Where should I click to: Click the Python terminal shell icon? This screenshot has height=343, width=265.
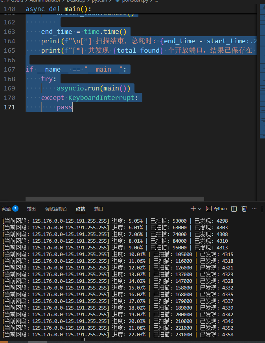(x=209, y=208)
